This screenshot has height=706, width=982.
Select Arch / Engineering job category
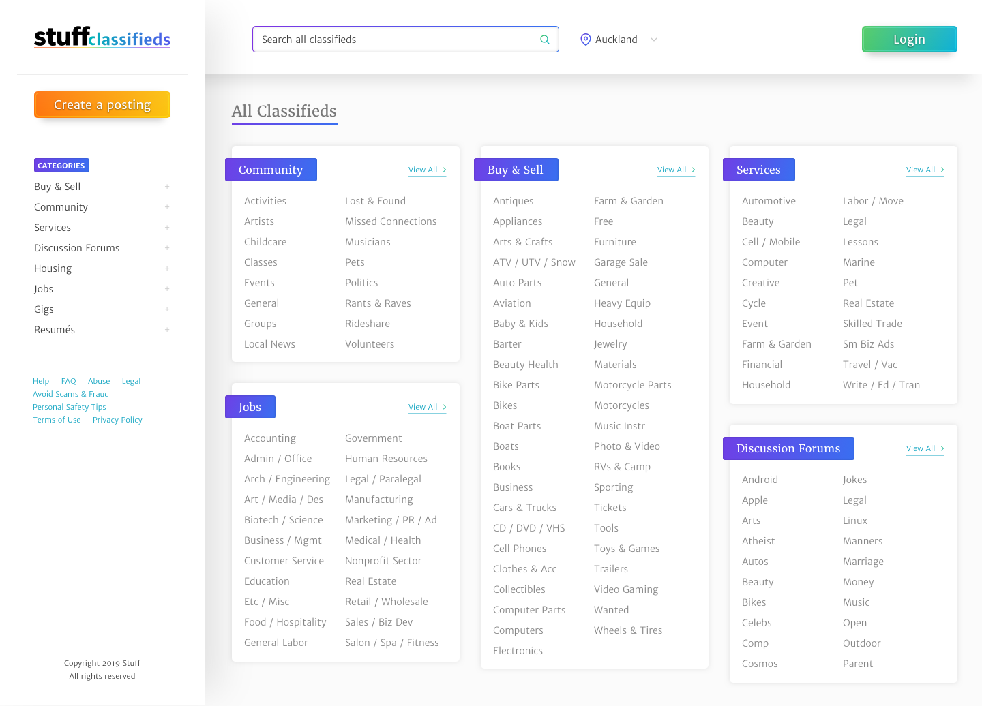(x=287, y=479)
